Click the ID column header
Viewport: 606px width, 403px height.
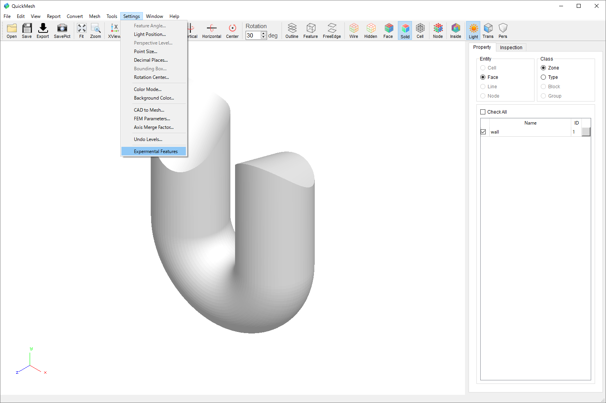pos(576,123)
